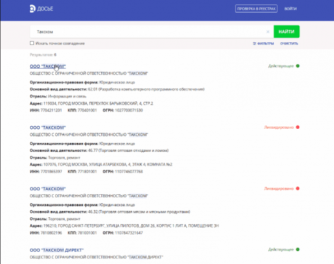
Task: Click ОГРН value 1107847321647
Action: (x=129, y=233)
